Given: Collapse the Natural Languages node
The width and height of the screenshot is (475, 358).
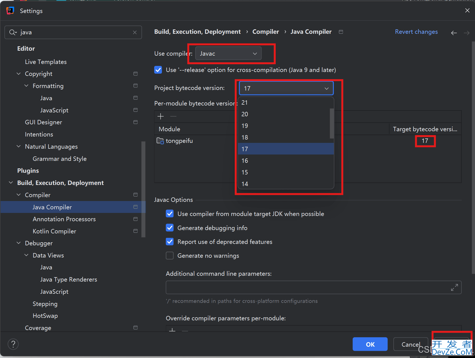Looking at the screenshot, I should 19,146.
